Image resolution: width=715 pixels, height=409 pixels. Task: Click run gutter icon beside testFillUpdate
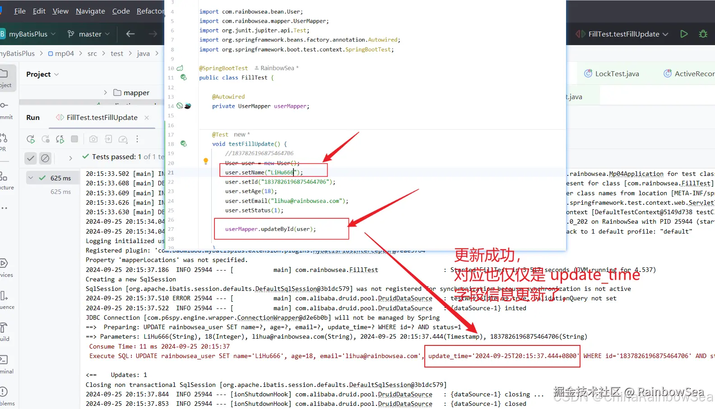click(184, 143)
